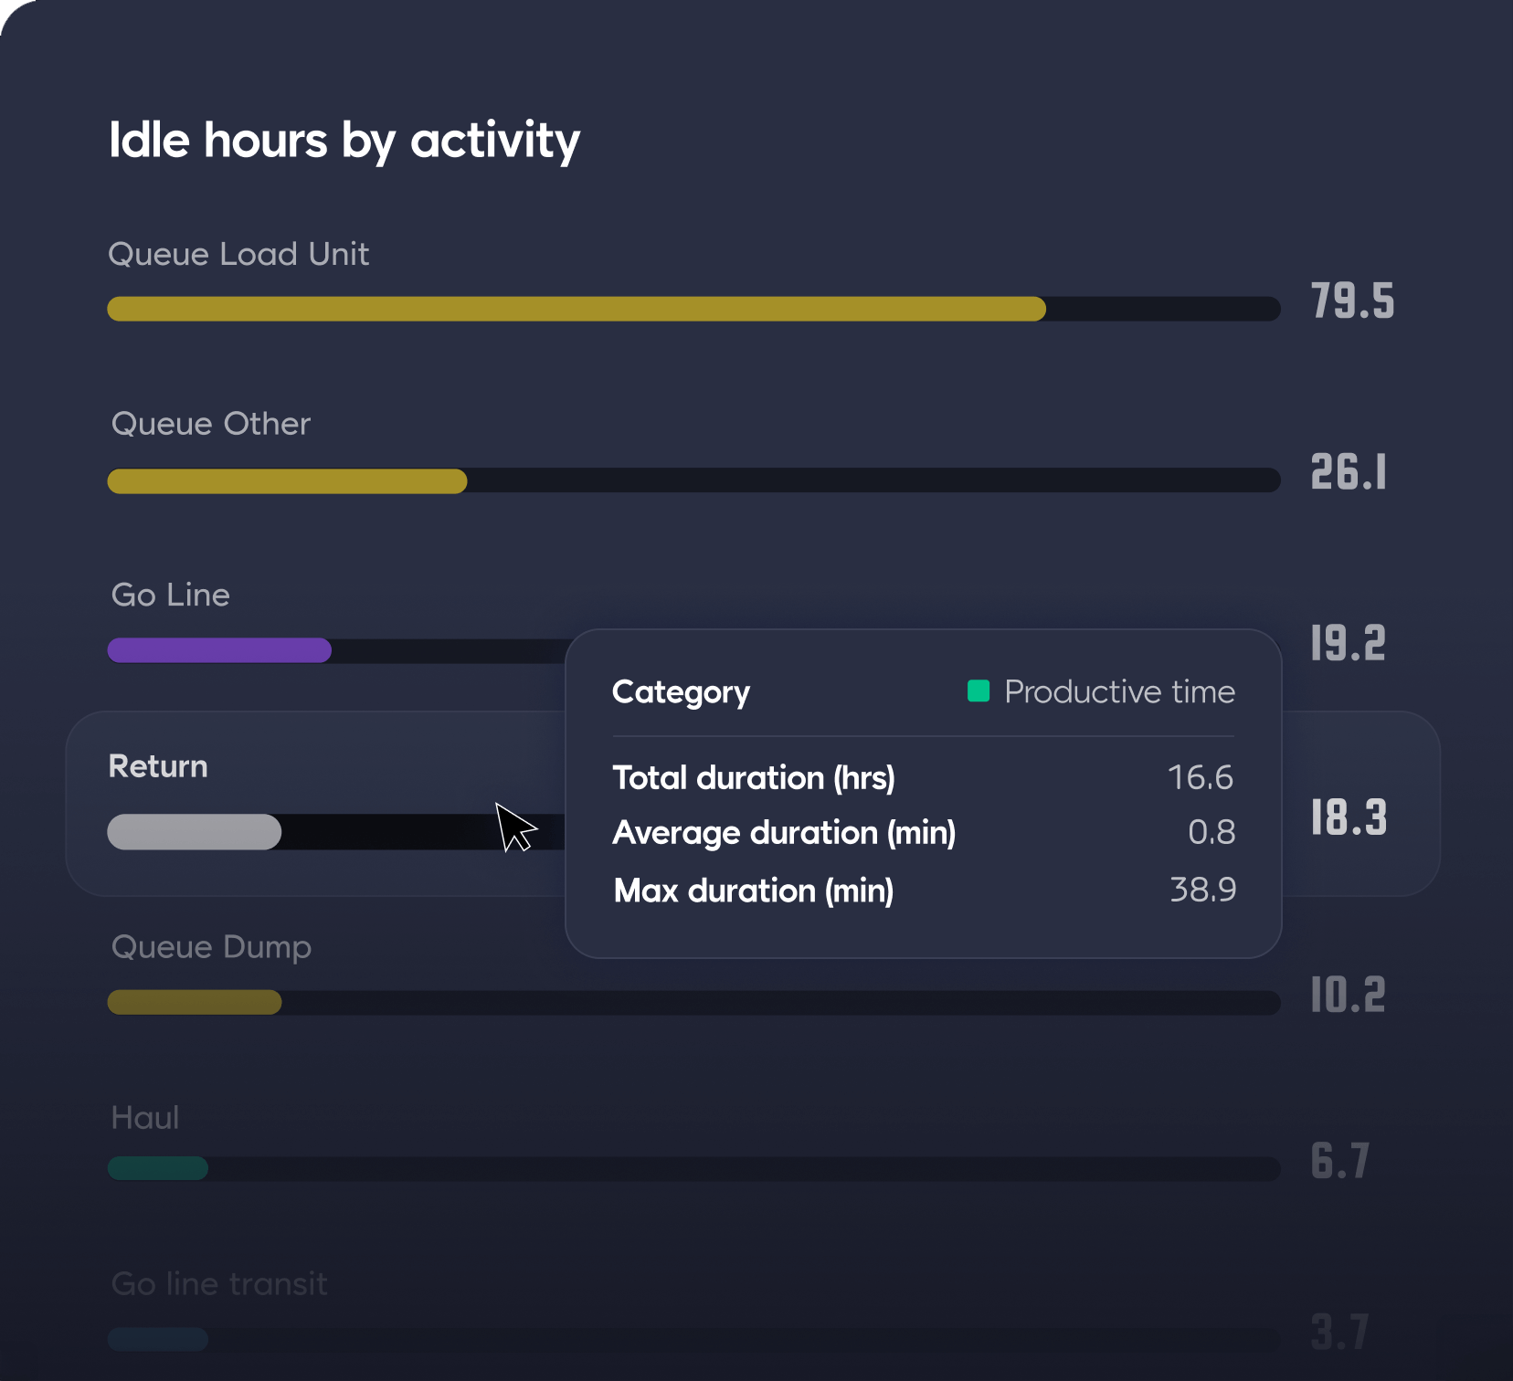
Task: Click the grey Return bar
Action: point(195,832)
